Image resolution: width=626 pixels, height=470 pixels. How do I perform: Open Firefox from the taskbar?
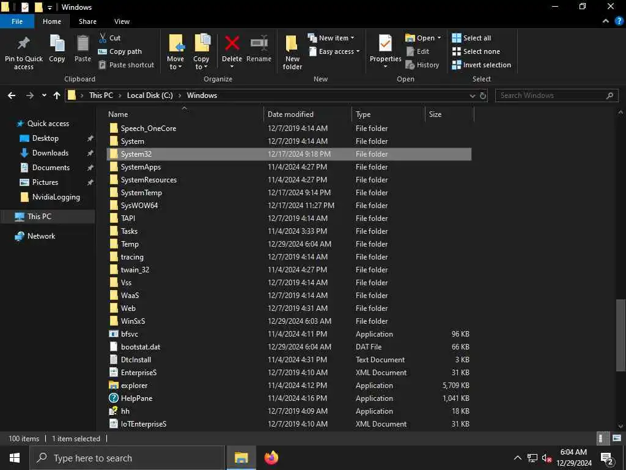271,458
